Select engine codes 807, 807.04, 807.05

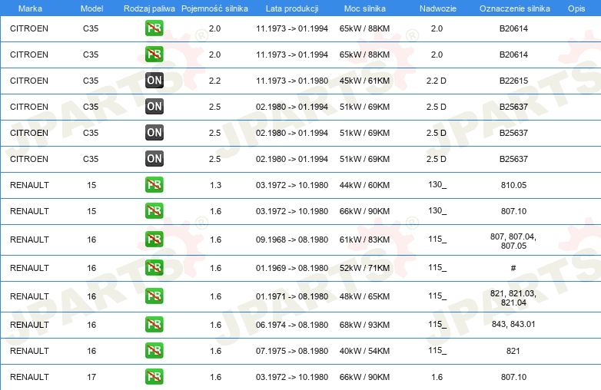513,241
